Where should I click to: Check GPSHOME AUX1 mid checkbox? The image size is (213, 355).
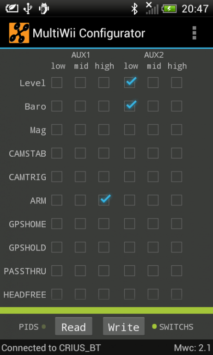(80, 224)
